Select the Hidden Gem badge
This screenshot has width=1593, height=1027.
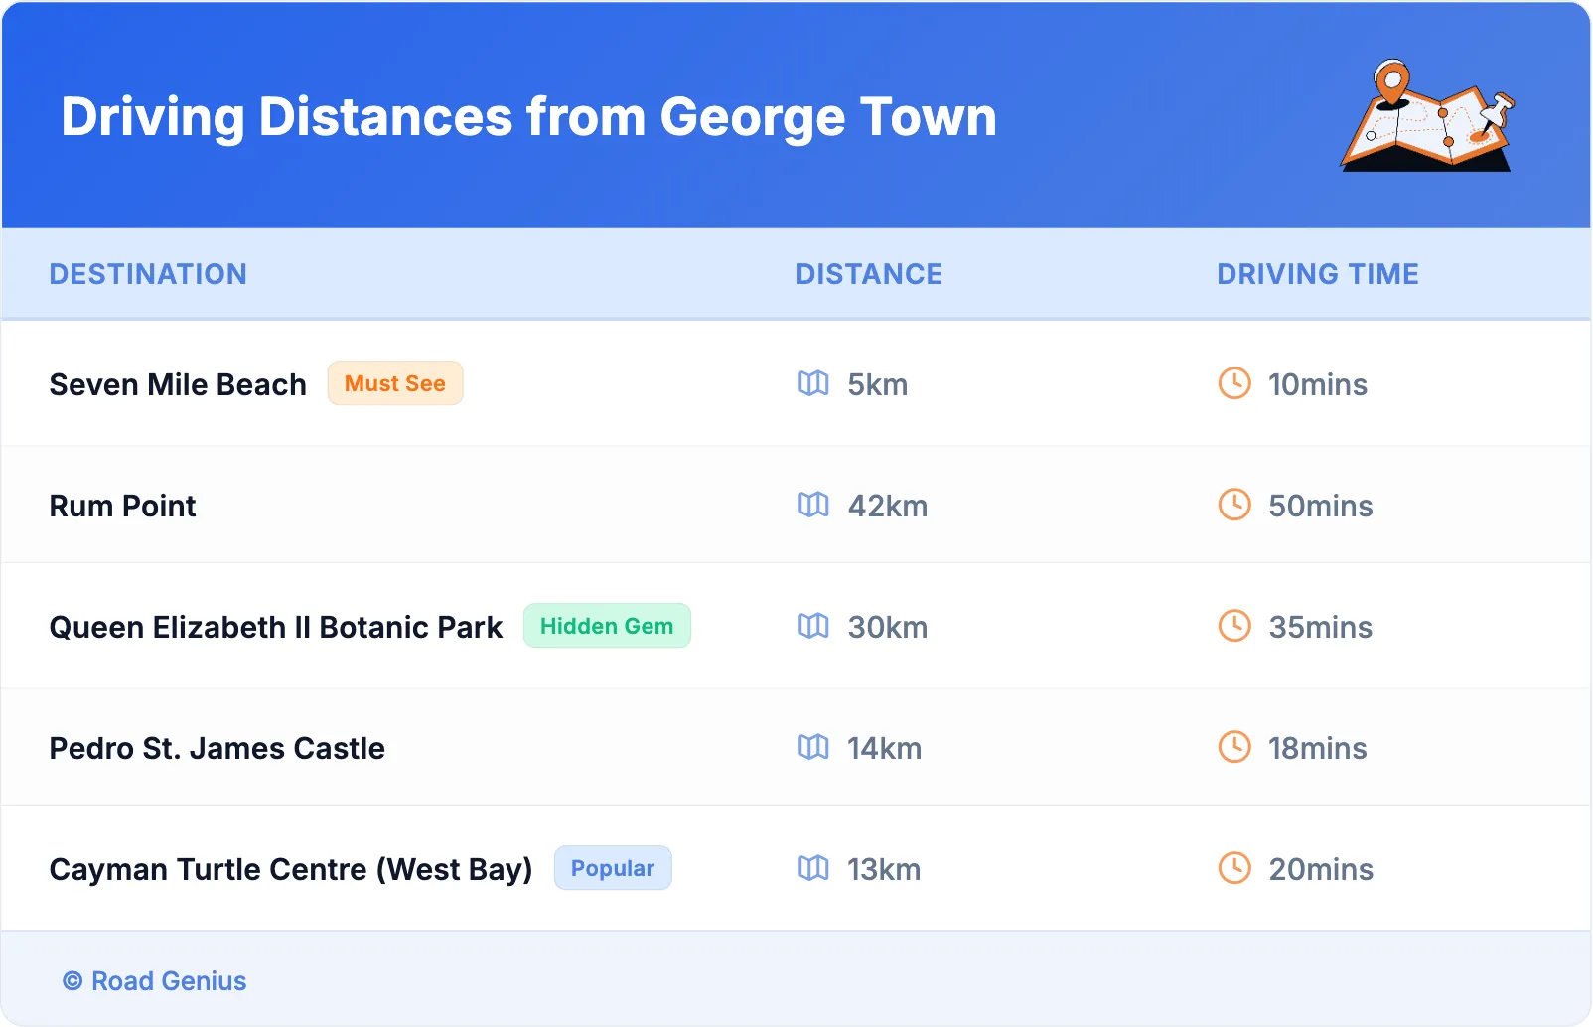coord(607,626)
